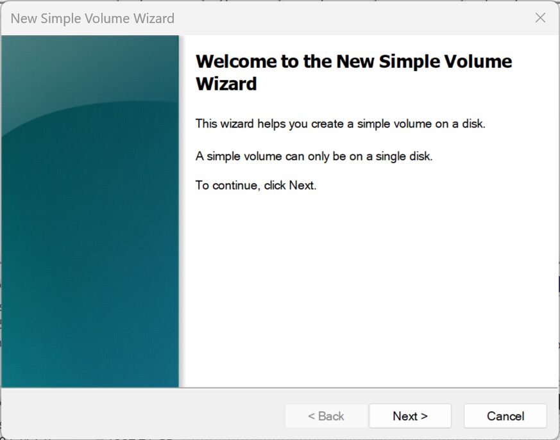Cancel the New Simple Volume Wizard
Viewport: 560px width, 440px height.
(x=505, y=416)
